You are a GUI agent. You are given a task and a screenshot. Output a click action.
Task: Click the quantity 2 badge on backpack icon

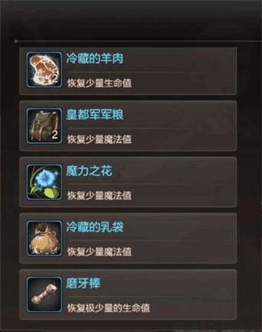point(54,135)
